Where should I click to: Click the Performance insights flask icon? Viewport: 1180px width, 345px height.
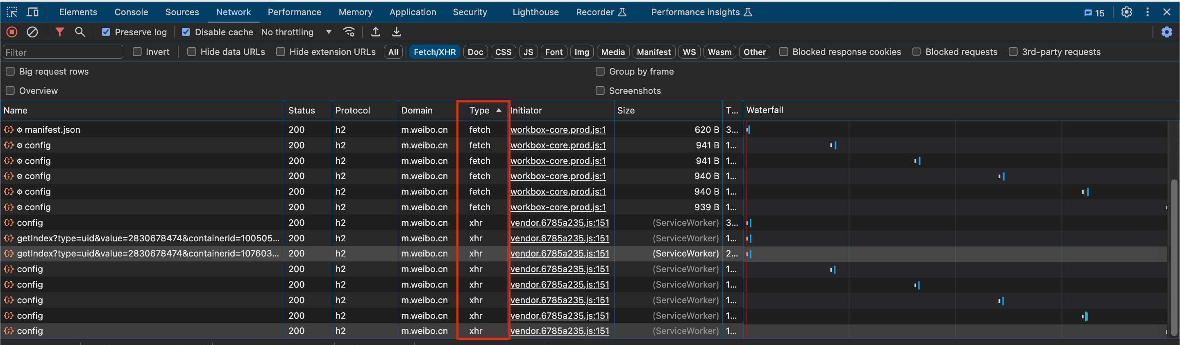click(748, 12)
